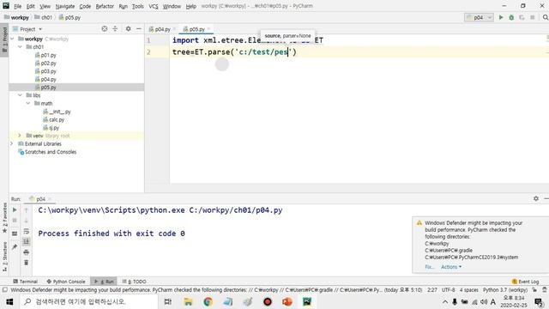
Task: Open the Actions dropdown in notification
Action: (451, 267)
